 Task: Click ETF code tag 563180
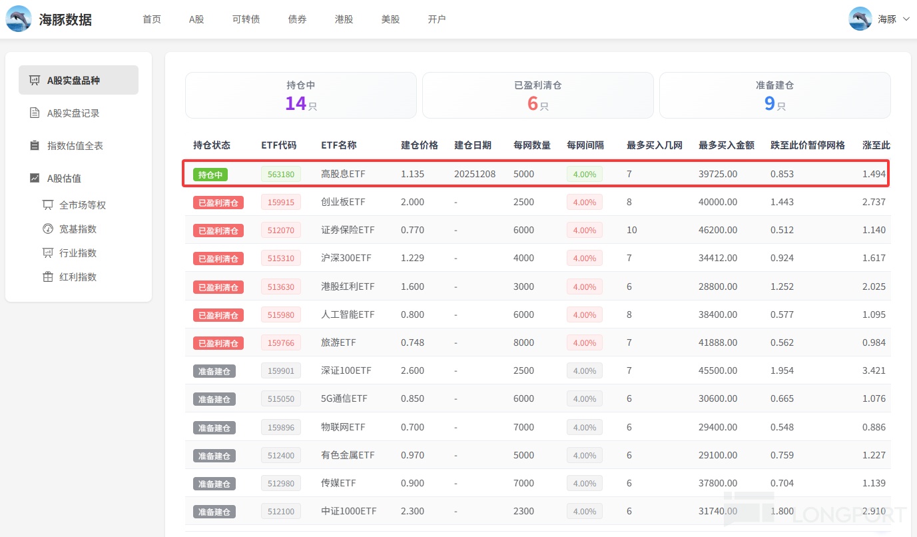(281, 175)
